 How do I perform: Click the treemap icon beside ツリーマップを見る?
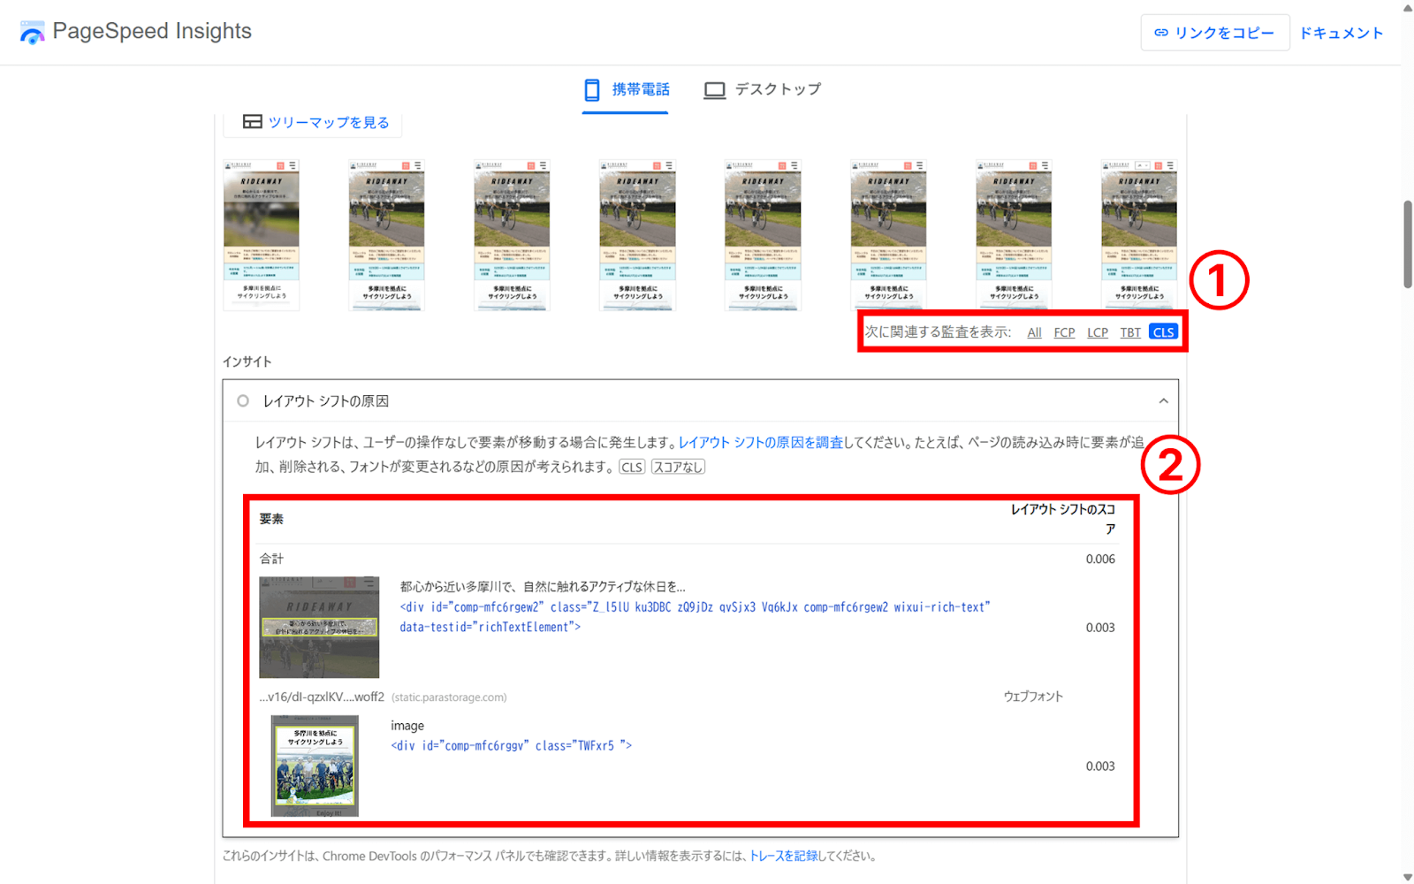point(254,122)
